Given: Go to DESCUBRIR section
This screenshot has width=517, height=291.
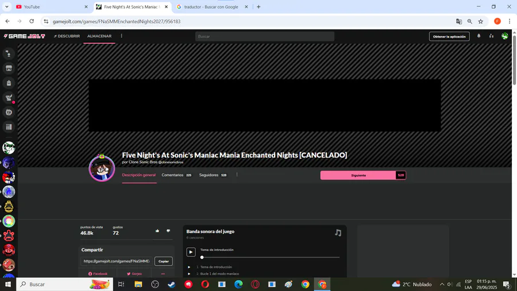Looking at the screenshot, I should [67, 36].
